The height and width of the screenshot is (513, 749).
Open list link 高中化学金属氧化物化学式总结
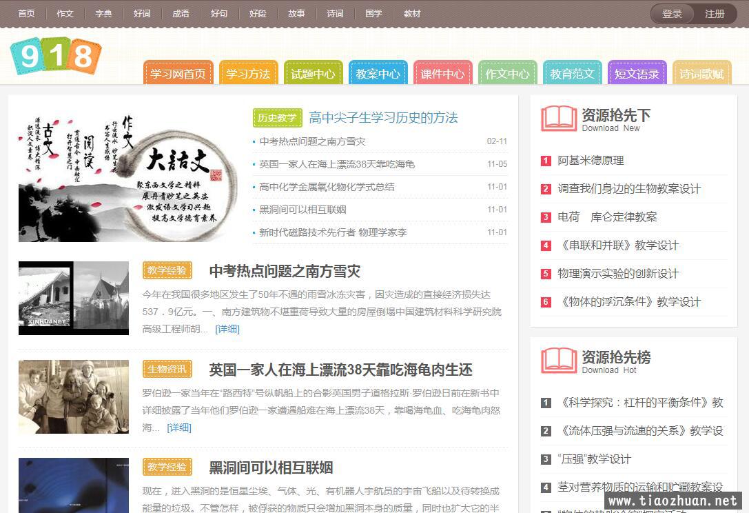[x=327, y=187]
